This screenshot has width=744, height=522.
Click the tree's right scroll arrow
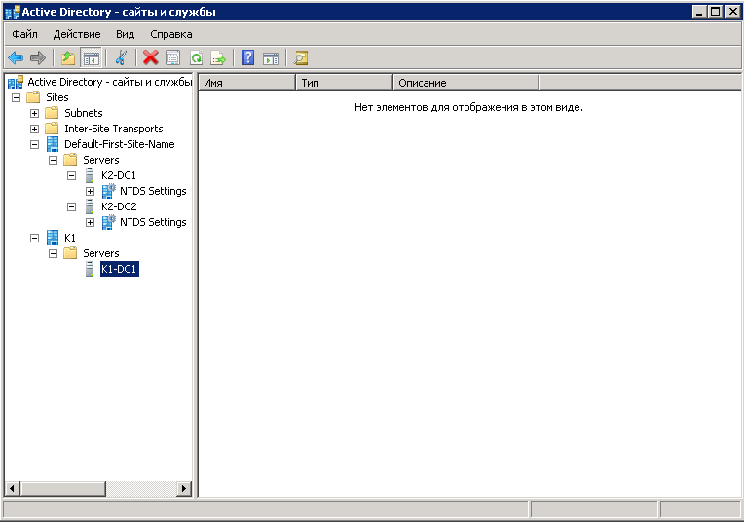coord(184,488)
